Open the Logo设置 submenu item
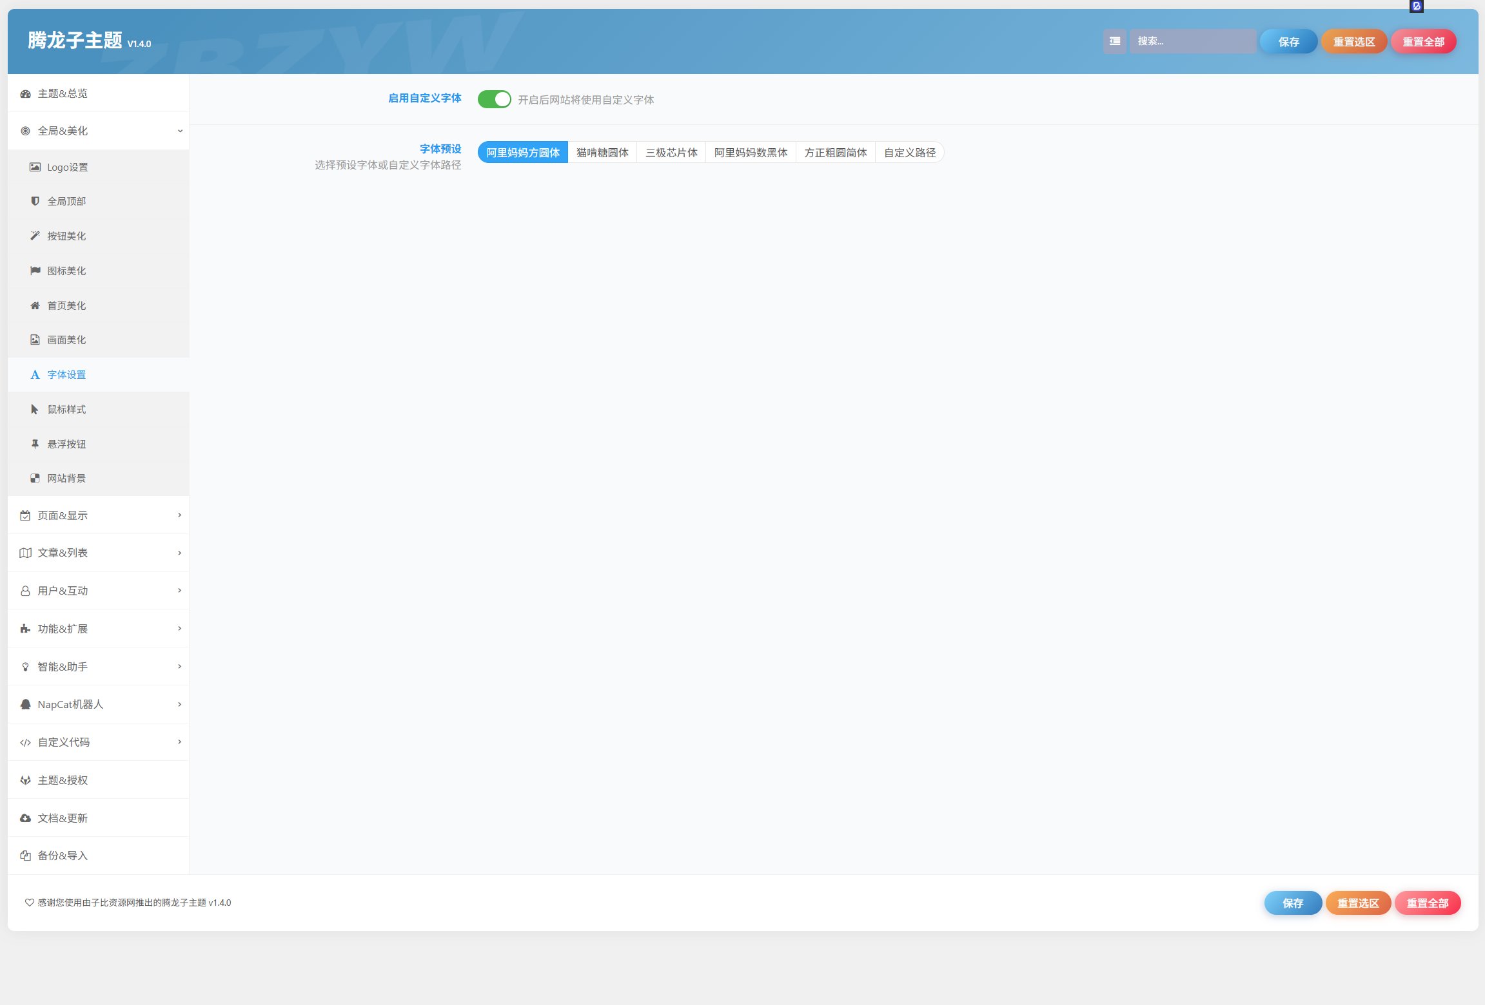The width and height of the screenshot is (1485, 1005). [x=99, y=167]
